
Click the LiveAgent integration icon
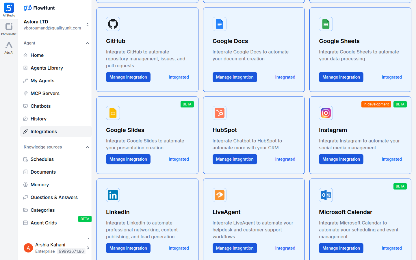[219, 195]
